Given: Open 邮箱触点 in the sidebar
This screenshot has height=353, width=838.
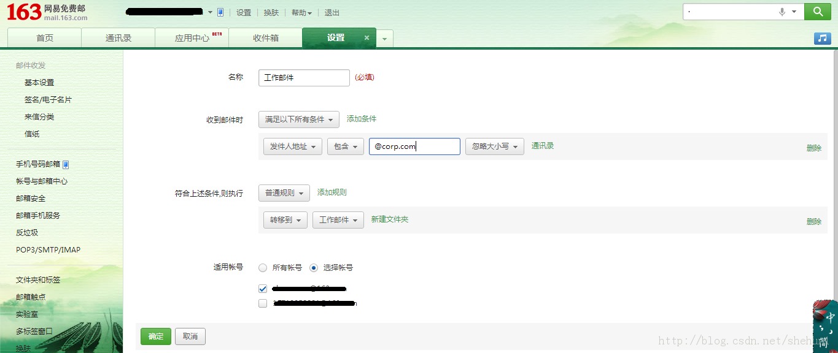Looking at the screenshot, I should (x=31, y=297).
